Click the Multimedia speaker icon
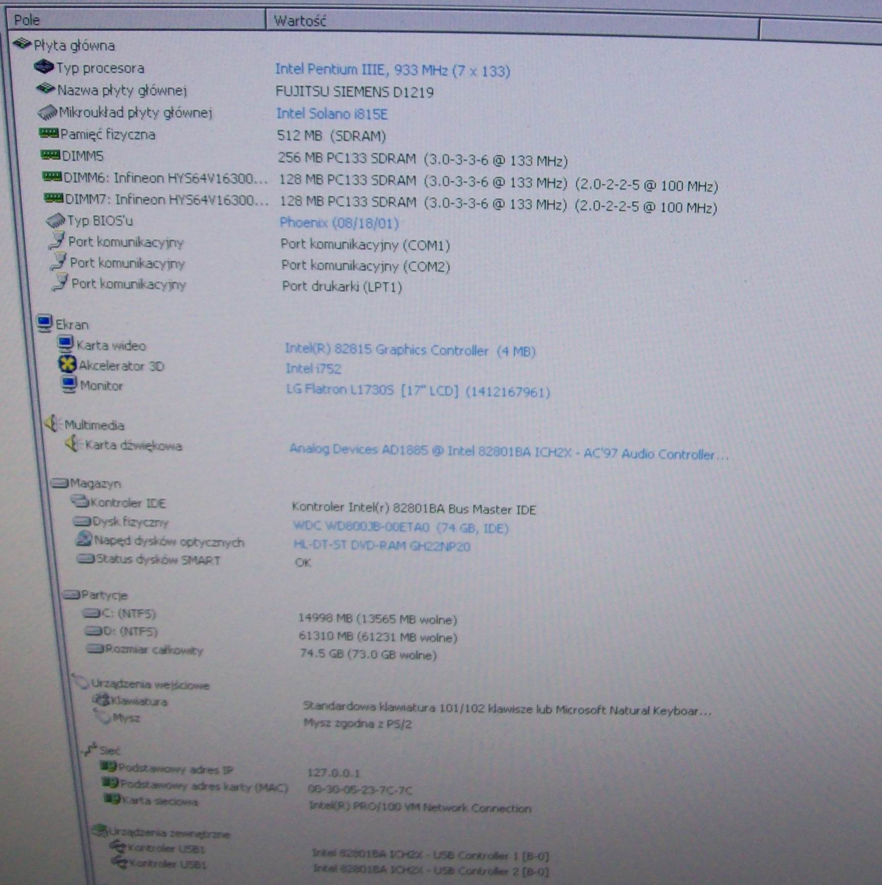 (52, 423)
